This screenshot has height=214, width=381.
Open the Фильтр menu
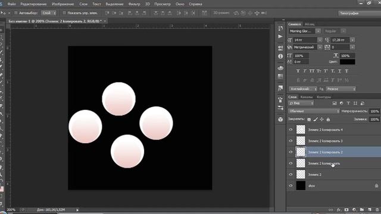click(x=134, y=4)
